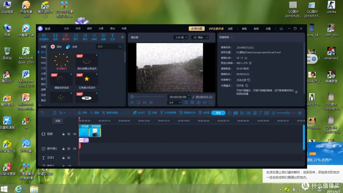Open the 1/4 preview quality dropdown
The image size is (343, 193).
(x=175, y=103)
